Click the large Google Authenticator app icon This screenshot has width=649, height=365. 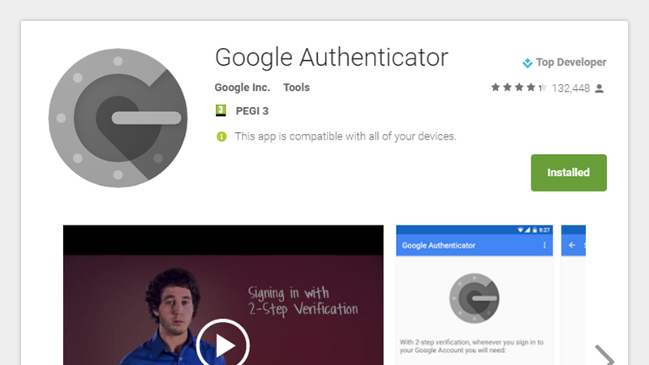pos(118,118)
